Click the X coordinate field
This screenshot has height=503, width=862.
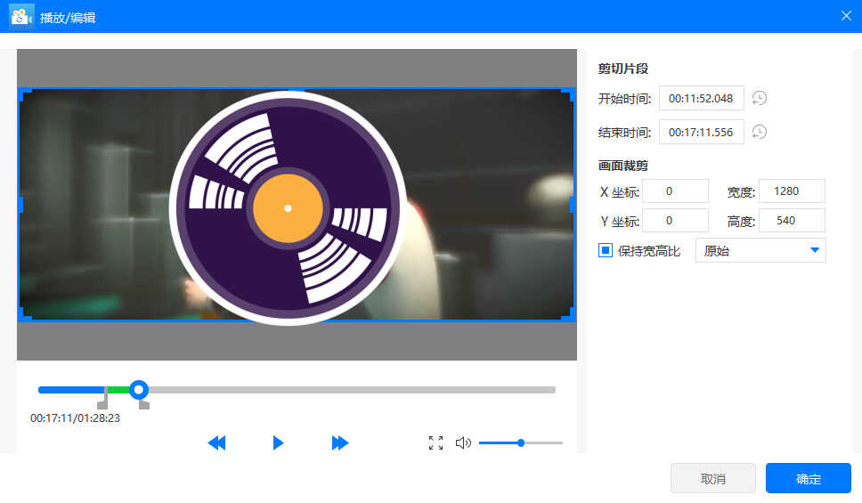pyautogui.click(x=675, y=191)
